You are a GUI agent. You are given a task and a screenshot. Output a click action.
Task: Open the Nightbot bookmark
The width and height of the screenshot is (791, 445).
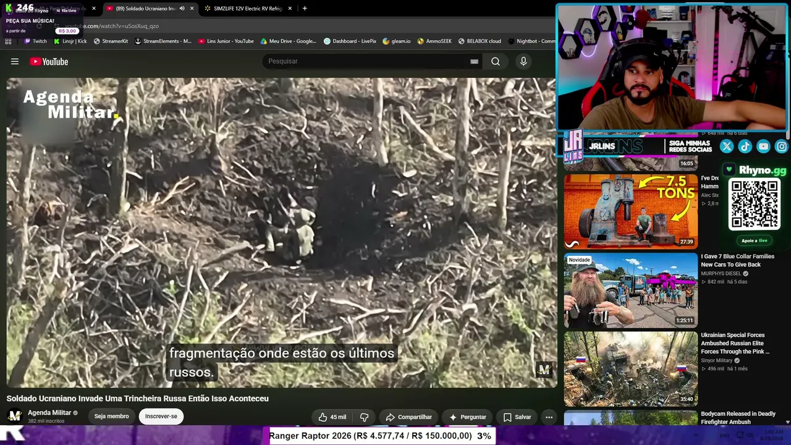click(x=531, y=41)
